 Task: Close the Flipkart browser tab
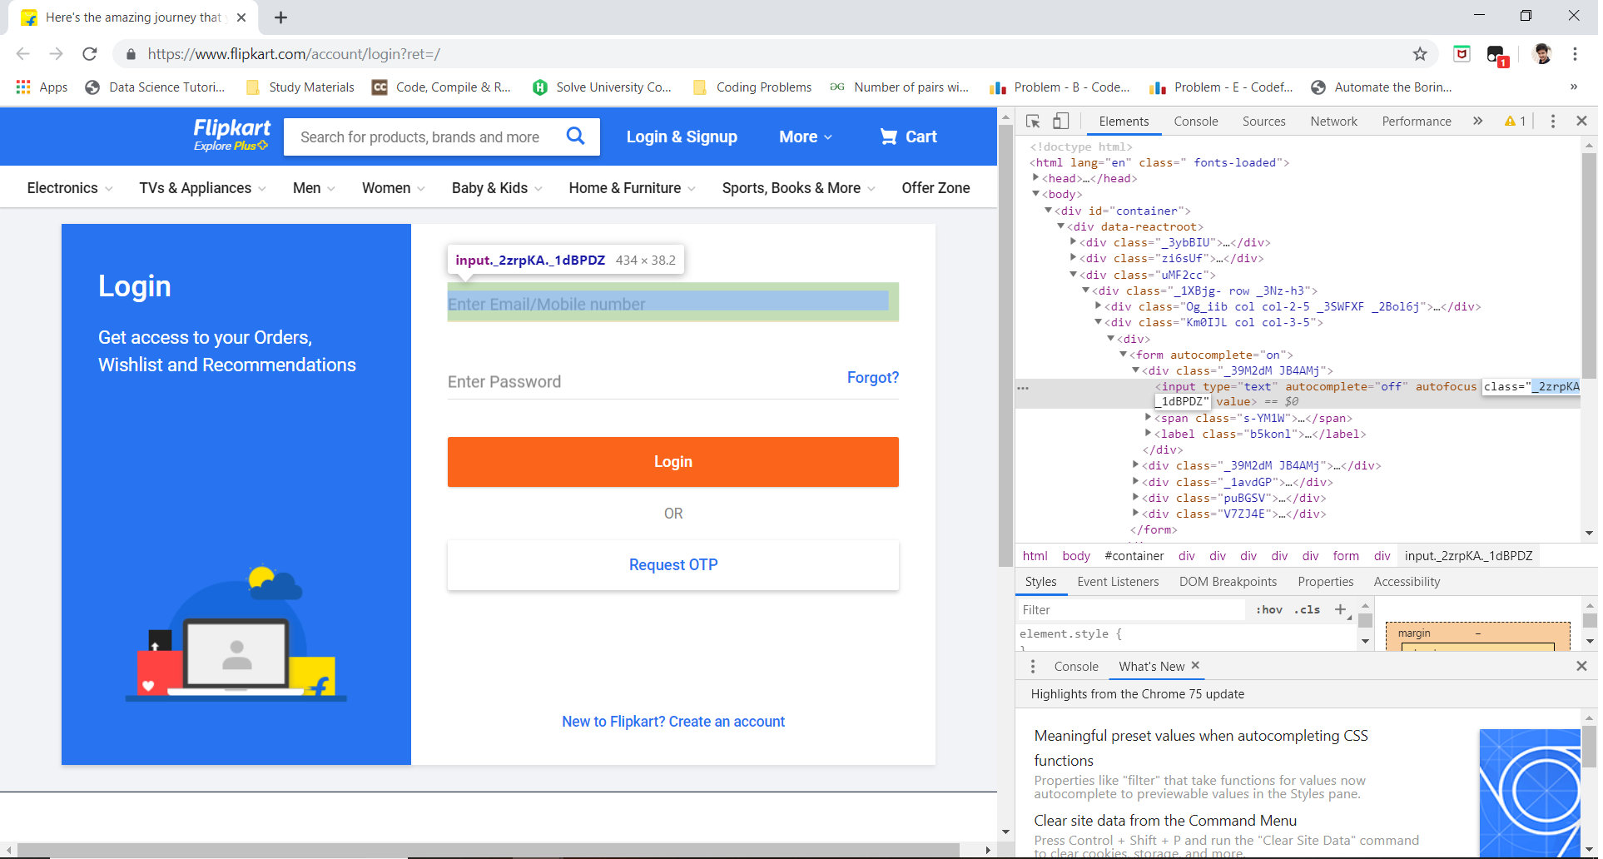tap(241, 17)
